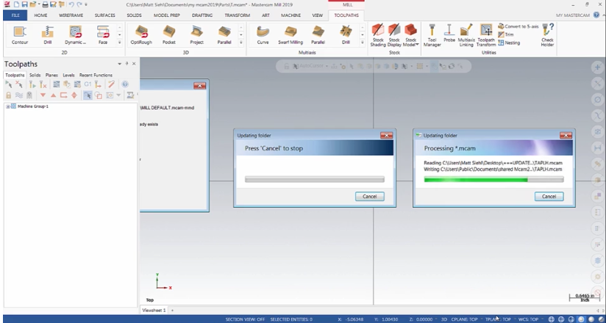
Task: Expand the Multiaxis toolpaths gallery
Action: 362,42
